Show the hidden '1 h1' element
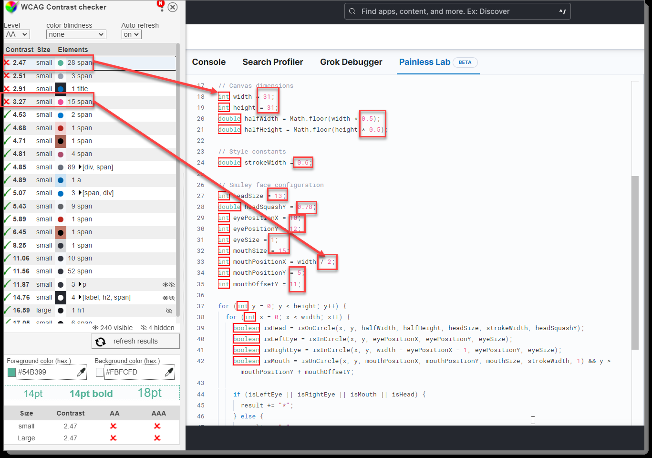The image size is (652, 458). [169, 311]
